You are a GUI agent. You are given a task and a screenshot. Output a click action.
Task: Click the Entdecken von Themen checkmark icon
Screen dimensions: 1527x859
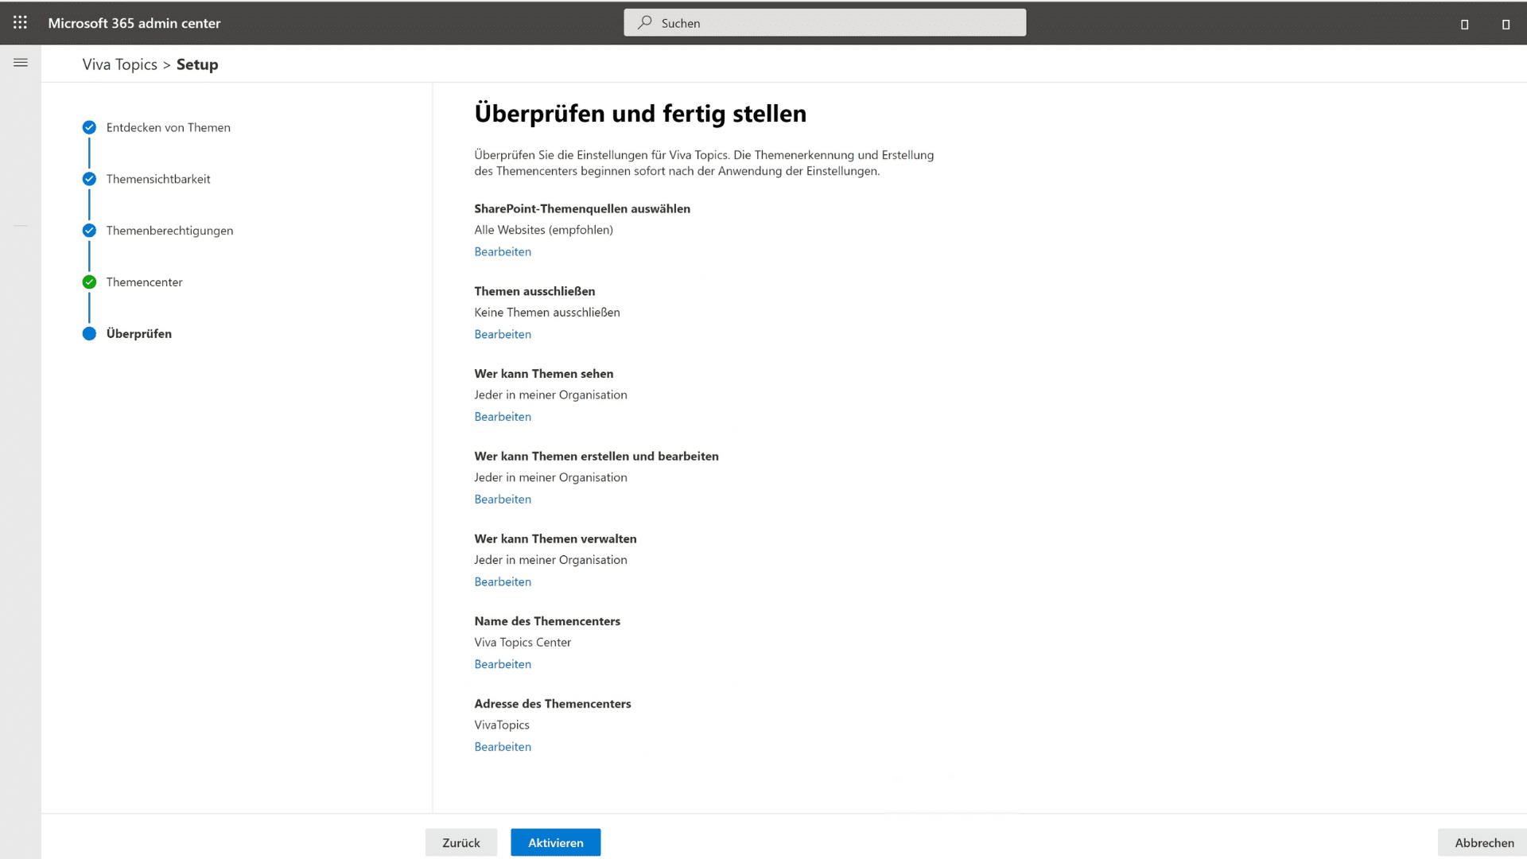tap(89, 127)
